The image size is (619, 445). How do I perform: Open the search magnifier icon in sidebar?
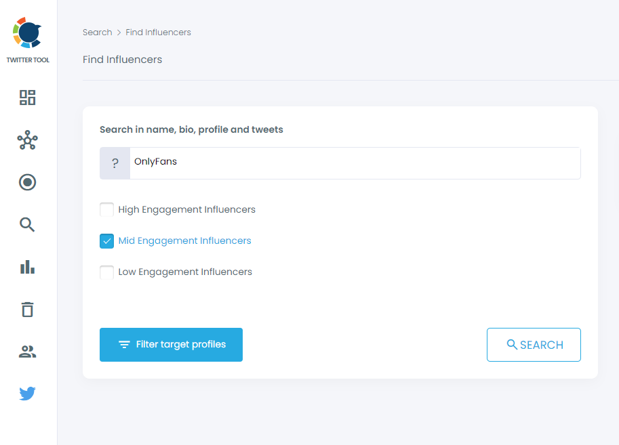(27, 224)
